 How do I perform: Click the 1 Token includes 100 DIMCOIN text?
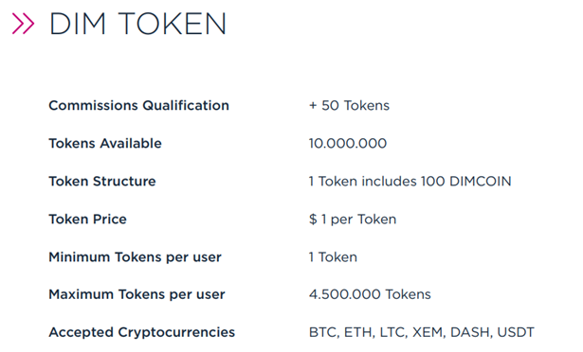click(410, 181)
